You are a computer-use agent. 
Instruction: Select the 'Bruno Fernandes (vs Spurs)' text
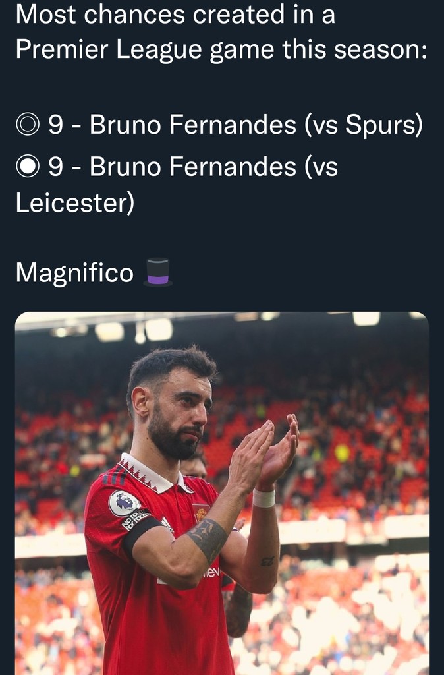coord(256,125)
